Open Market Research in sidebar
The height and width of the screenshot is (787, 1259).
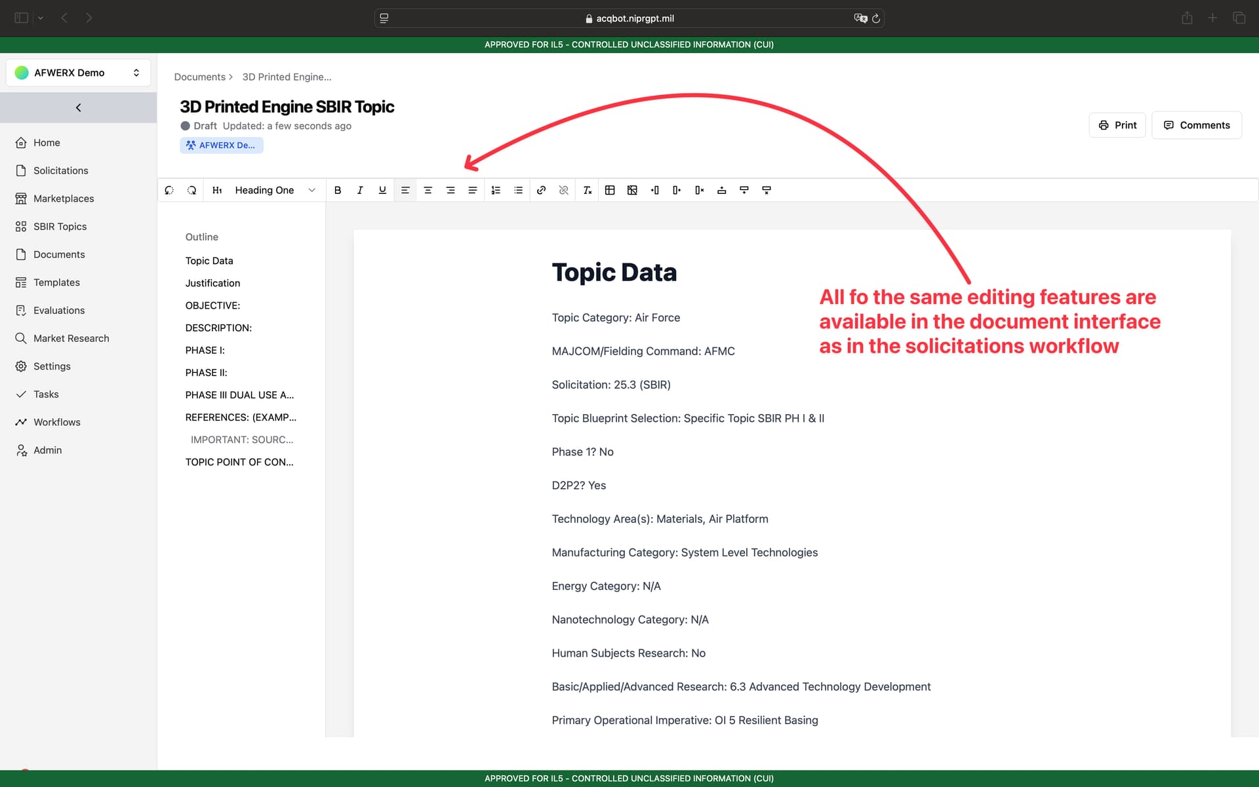(71, 338)
